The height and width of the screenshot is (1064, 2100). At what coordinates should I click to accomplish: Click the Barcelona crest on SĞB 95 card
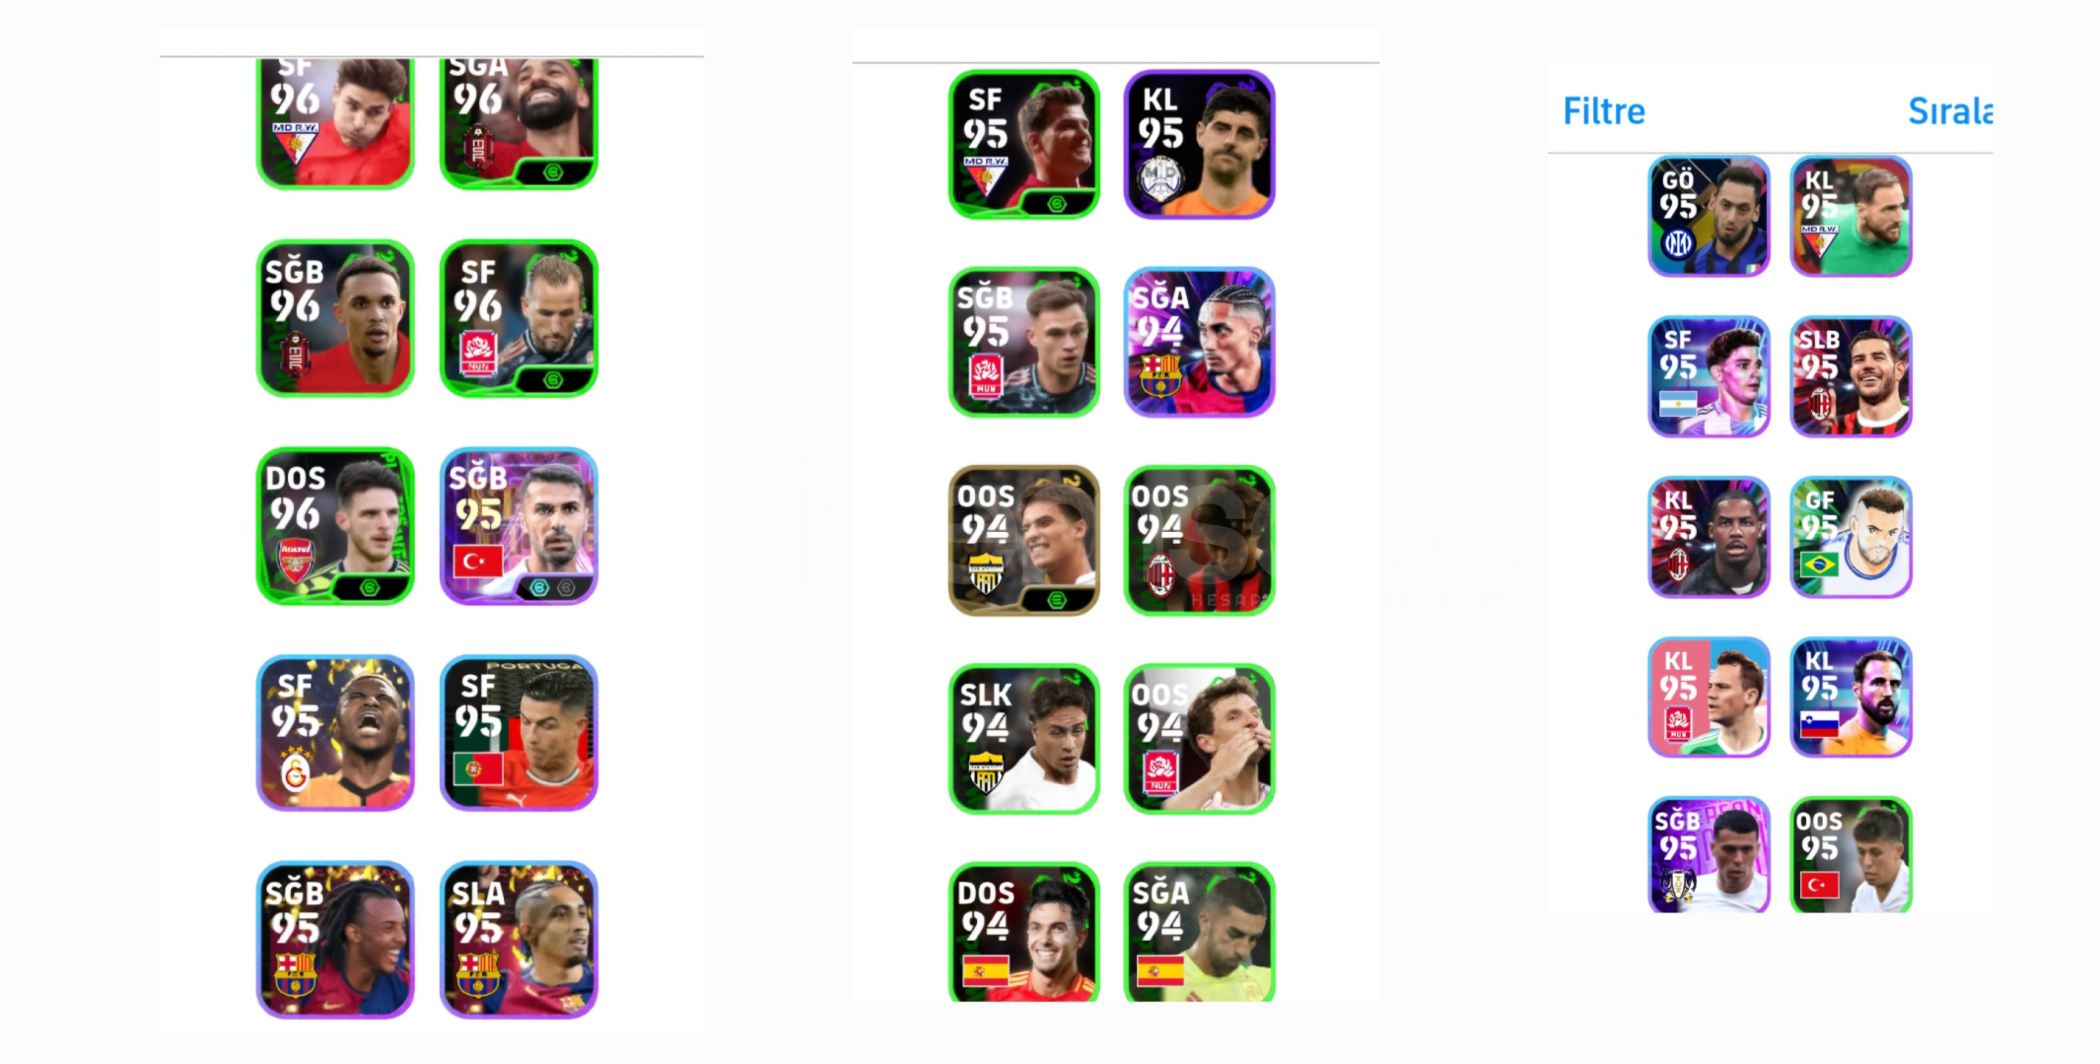(x=295, y=973)
